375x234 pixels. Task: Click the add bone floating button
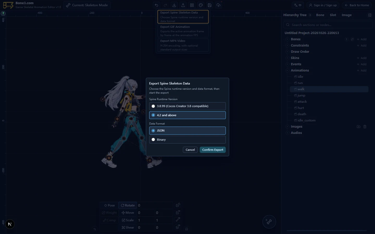tap(269, 222)
